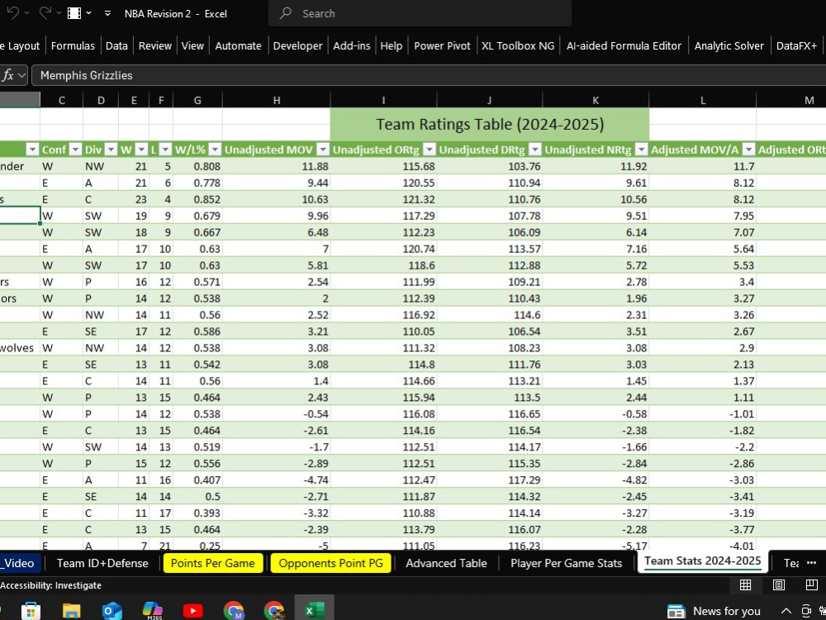Open Microsoft Store from taskbar

point(31,611)
